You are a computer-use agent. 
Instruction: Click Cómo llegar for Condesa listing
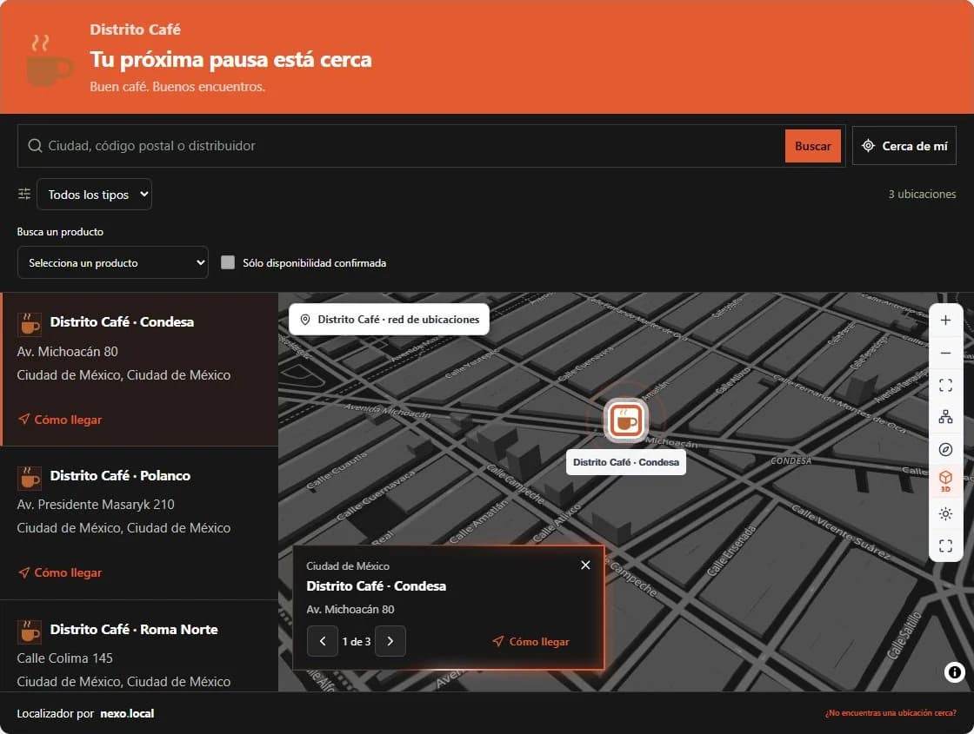[x=60, y=420]
